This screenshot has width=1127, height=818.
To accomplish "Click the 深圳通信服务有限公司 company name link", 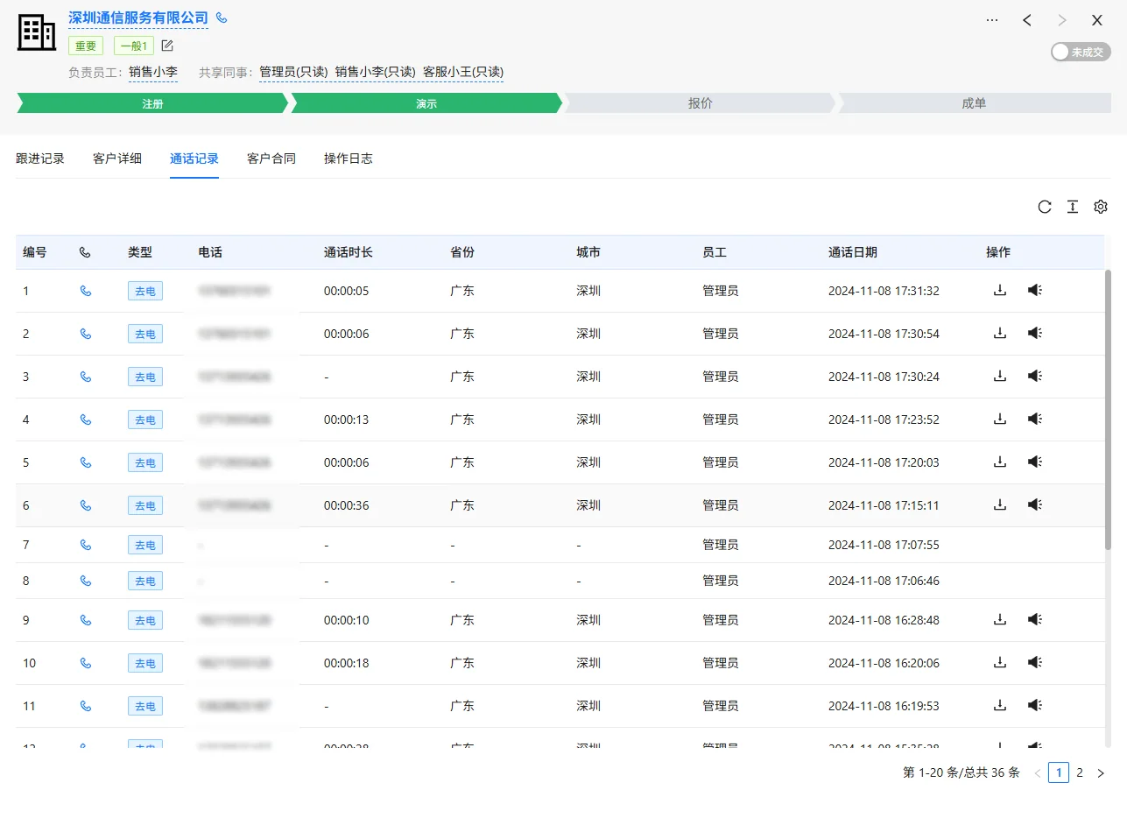I will [x=138, y=18].
